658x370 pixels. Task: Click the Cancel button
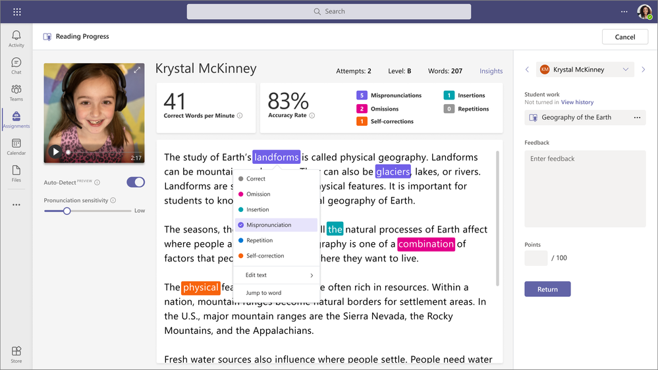[x=625, y=37]
